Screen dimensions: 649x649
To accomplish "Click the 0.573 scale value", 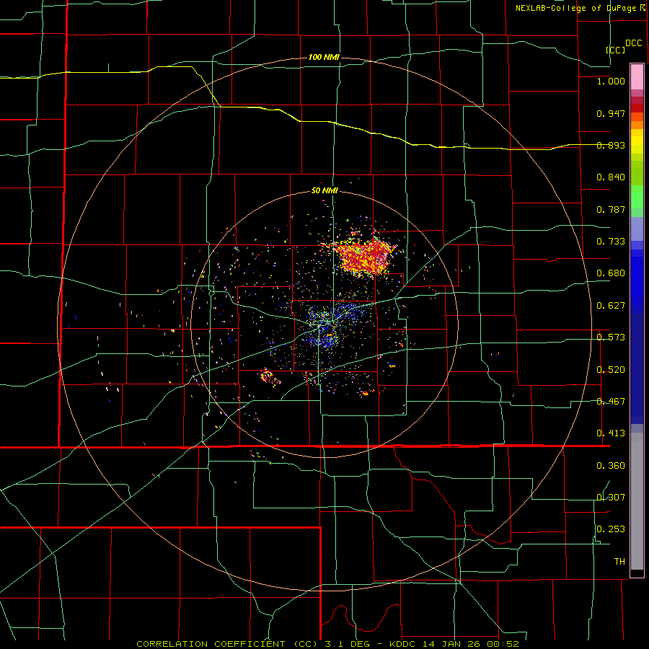I will coord(611,337).
